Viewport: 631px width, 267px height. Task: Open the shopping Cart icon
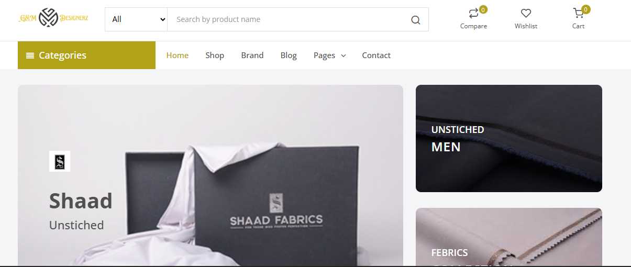578,13
